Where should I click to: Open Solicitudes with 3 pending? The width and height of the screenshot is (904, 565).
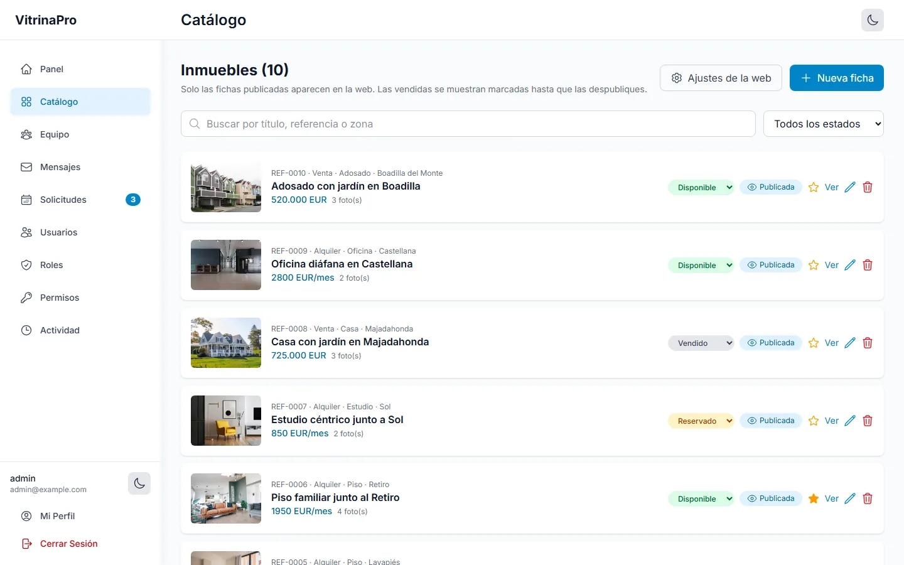80,200
